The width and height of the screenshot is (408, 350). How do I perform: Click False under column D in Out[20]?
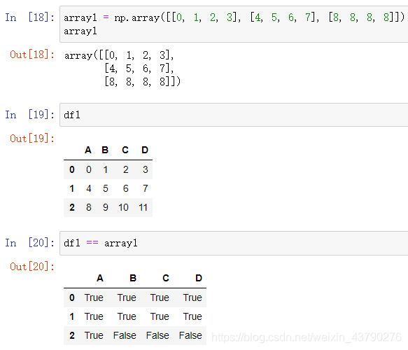(x=190, y=335)
